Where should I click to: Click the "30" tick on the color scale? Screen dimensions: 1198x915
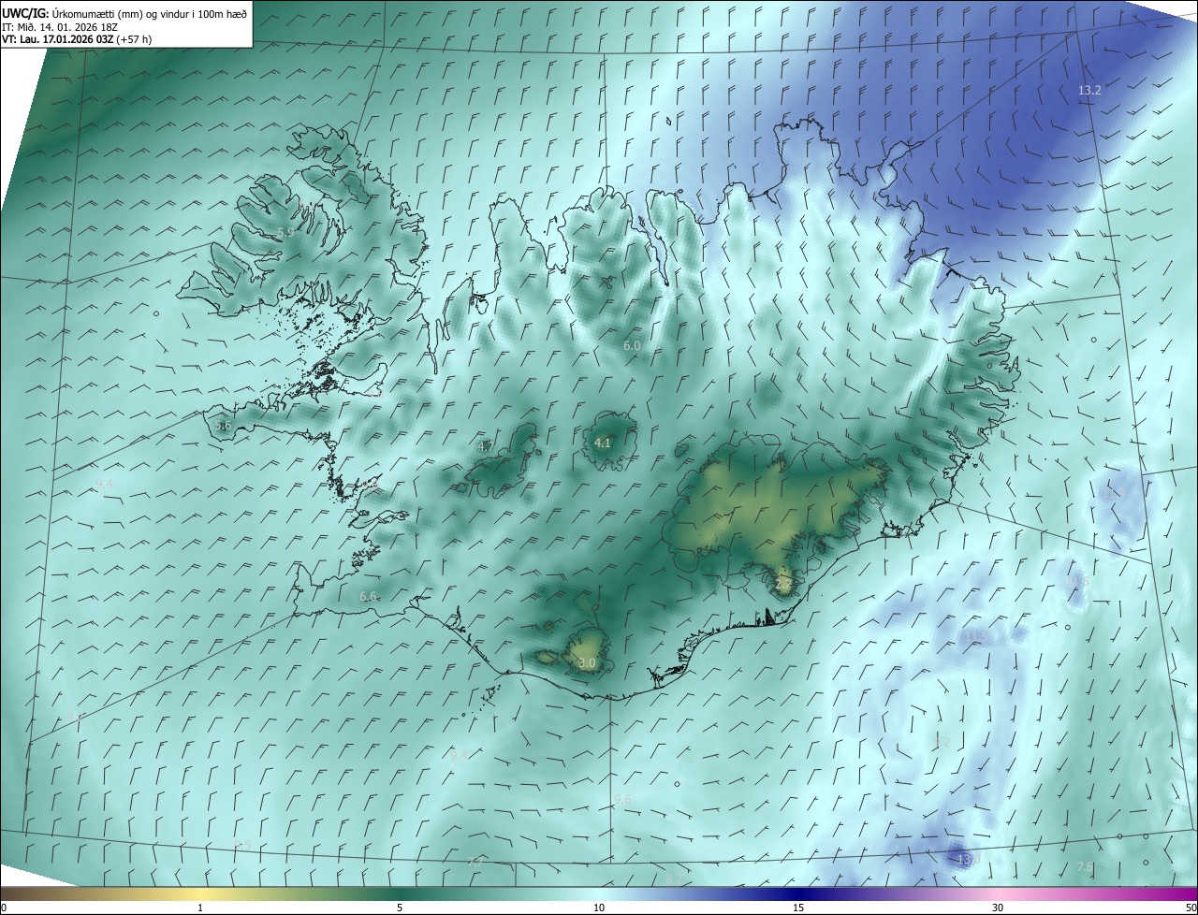point(998,908)
